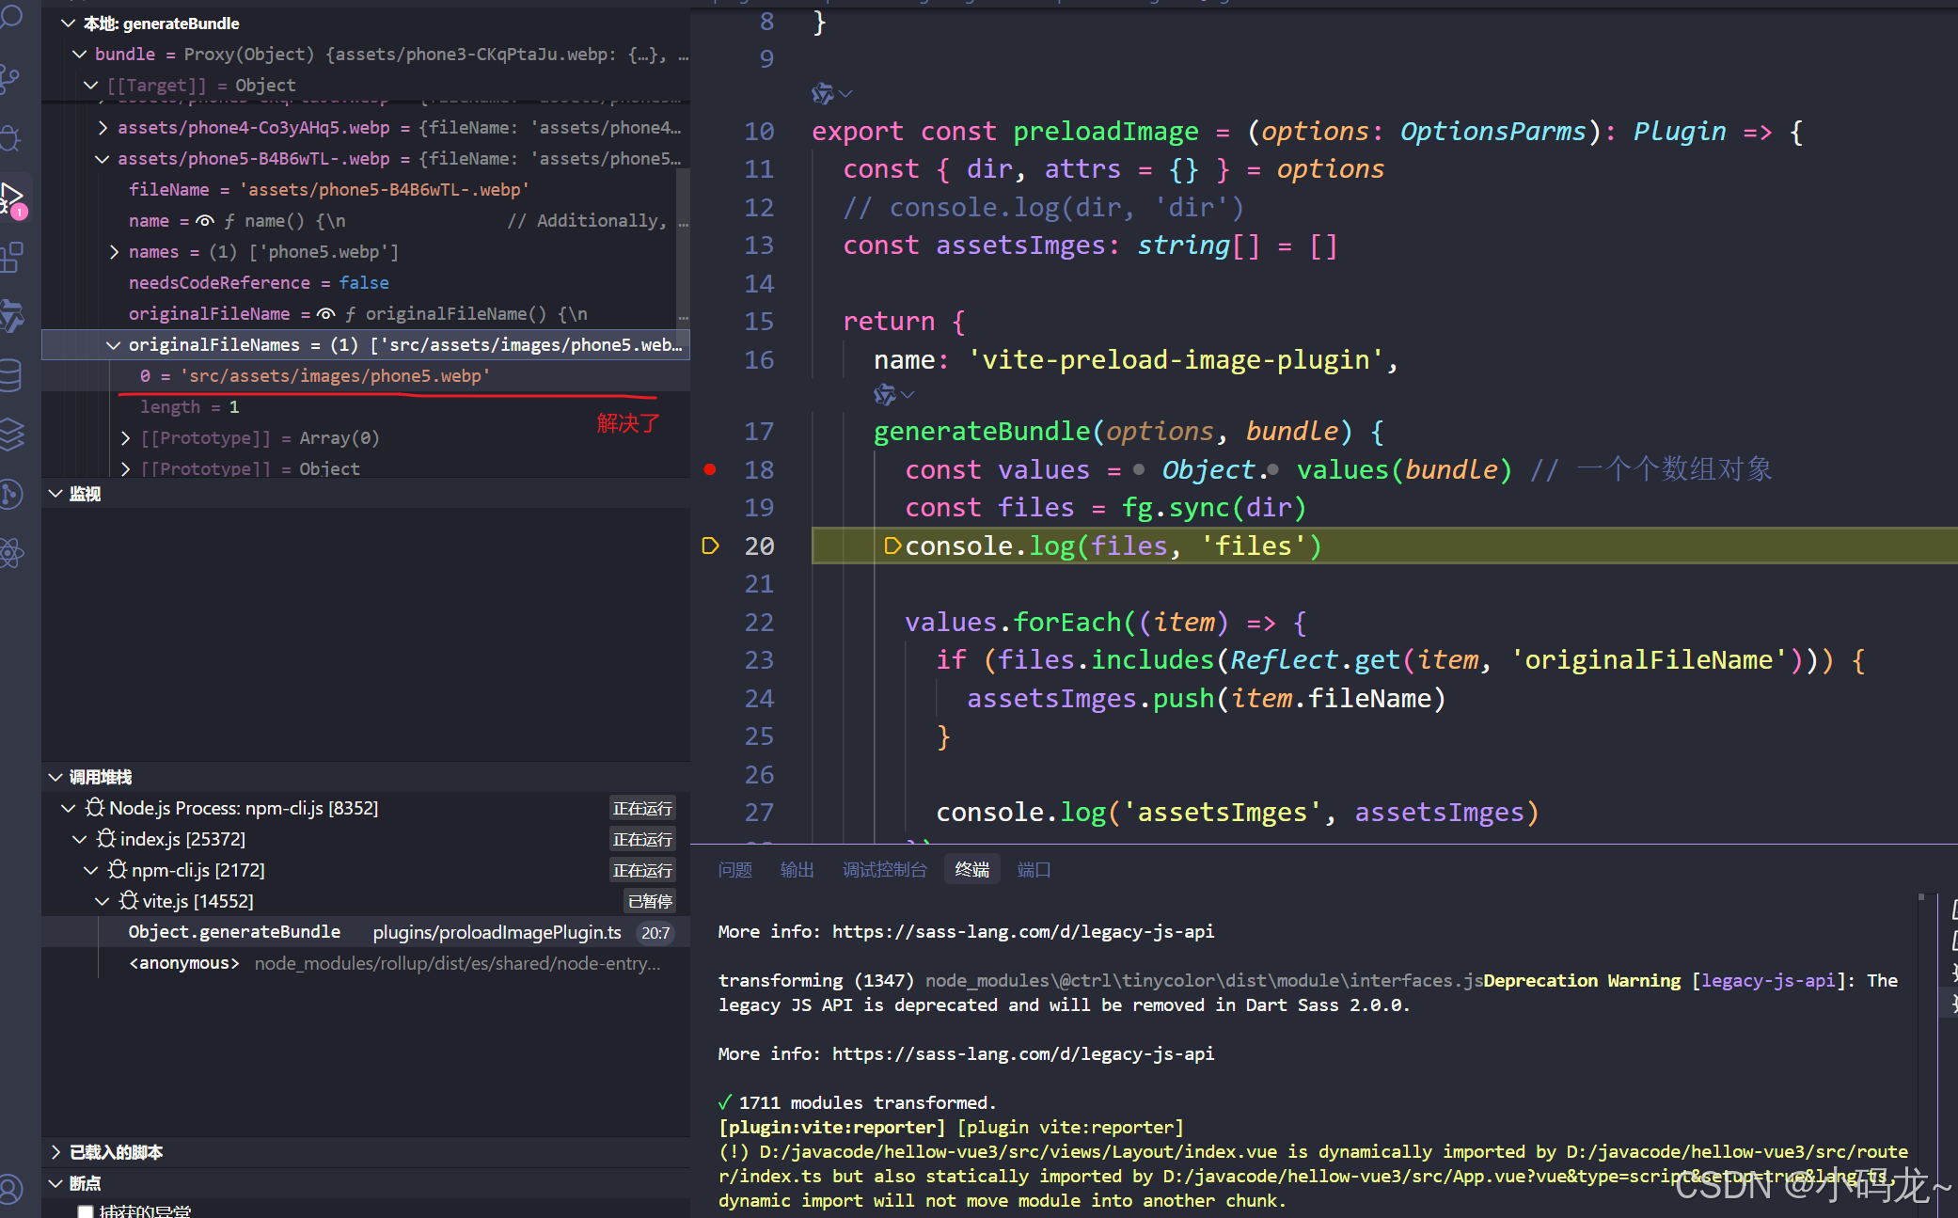Expand the loaded scripts section

click(55, 1152)
